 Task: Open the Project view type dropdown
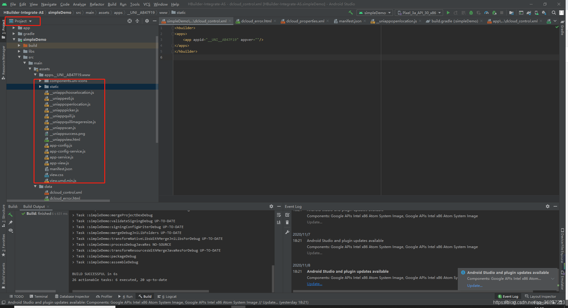tap(20, 21)
